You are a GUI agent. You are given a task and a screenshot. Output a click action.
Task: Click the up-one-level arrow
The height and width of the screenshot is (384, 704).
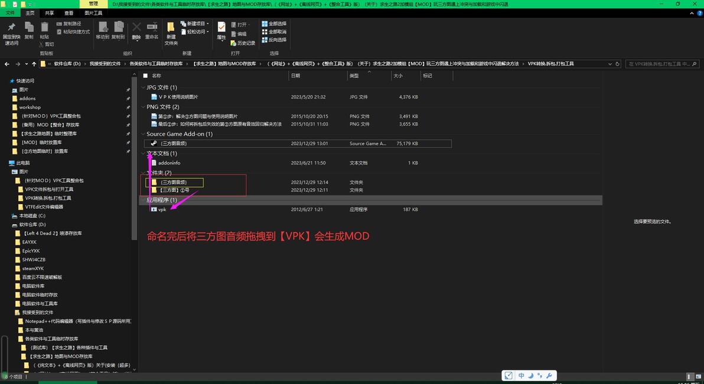(x=34, y=64)
